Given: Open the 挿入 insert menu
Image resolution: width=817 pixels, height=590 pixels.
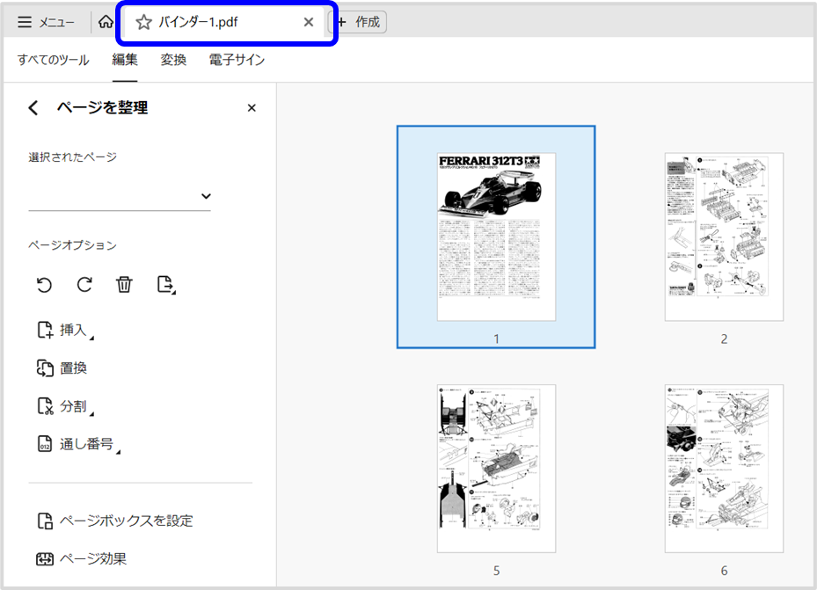Looking at the screenshot, I should (66, 330).
